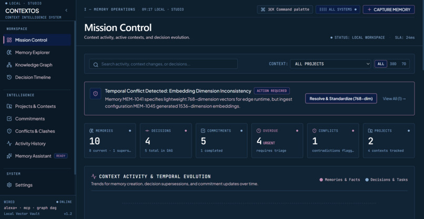
Task: Click the Memories & Facts legend dot
Action: [321, 180]
